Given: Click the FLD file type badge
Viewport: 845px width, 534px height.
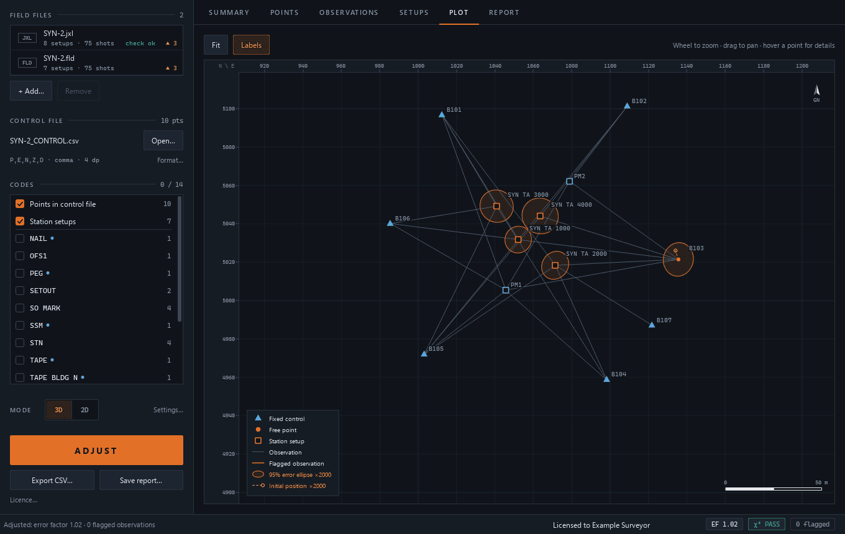Looking at the screenshot, I should click(x=27, y=63).
